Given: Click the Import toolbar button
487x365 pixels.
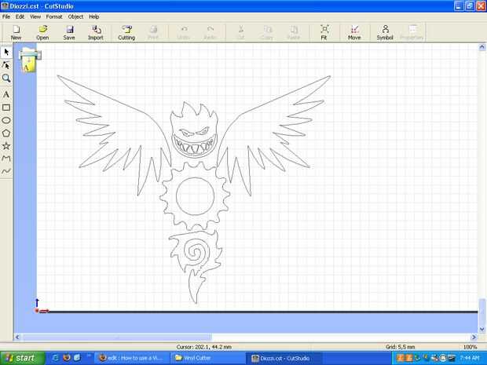Looking at the screenshot, I should pos(96,32).
